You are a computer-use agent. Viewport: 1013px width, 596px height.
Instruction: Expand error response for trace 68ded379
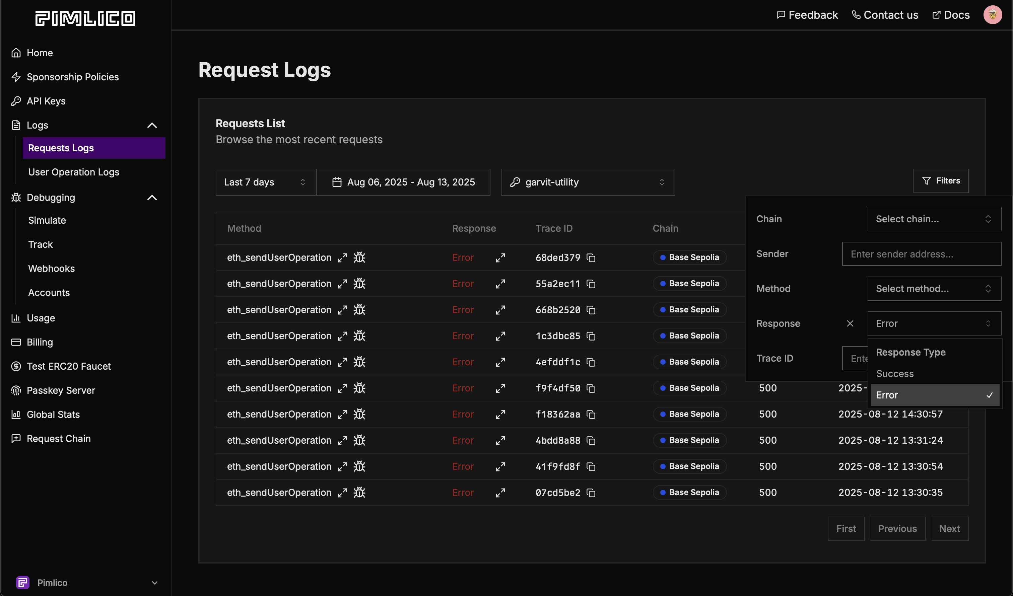pyautogui.click(x=500, y=257)
